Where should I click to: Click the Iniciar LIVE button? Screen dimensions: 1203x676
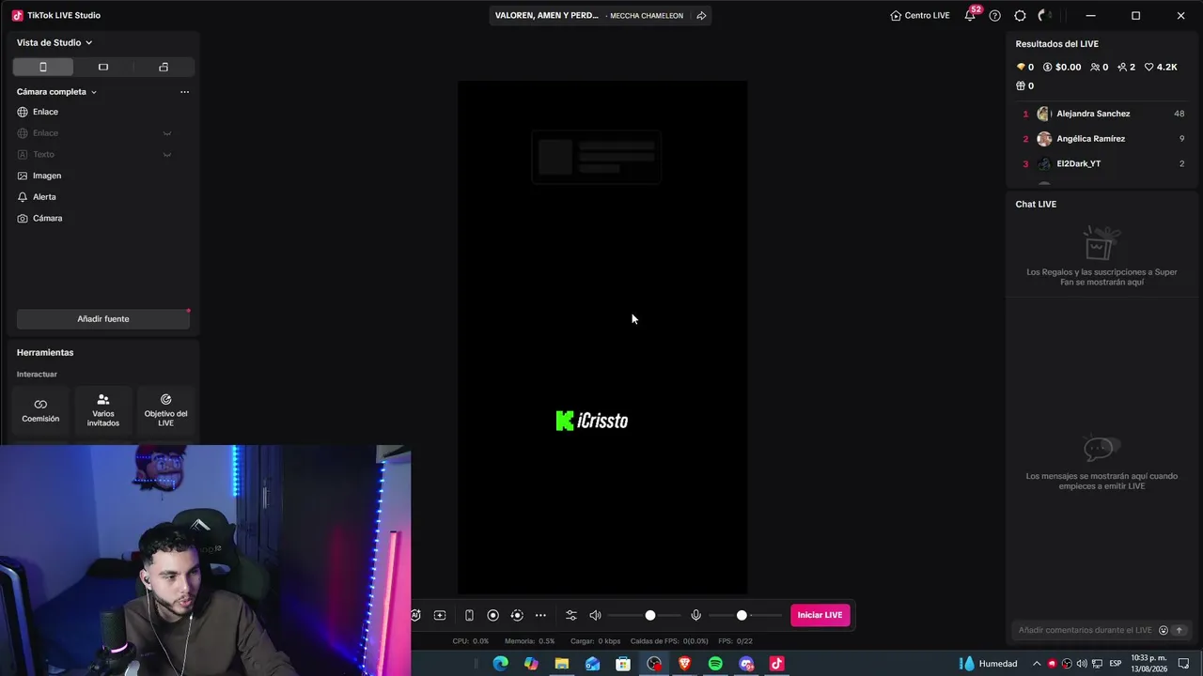click(820, 615)
